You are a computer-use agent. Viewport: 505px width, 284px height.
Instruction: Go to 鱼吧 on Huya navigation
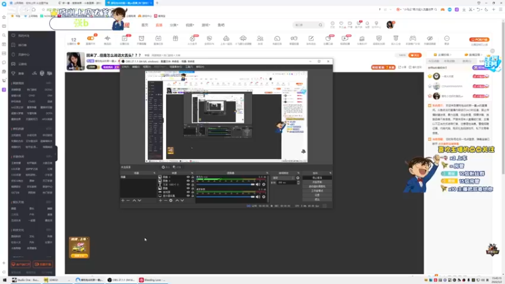[x=221, y=25]
